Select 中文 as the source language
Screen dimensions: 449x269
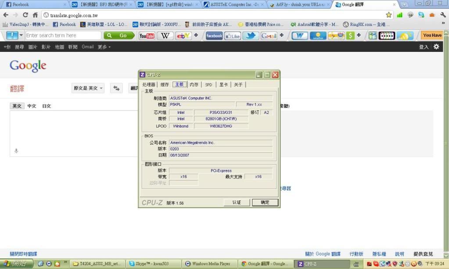[x=32, y=106]
